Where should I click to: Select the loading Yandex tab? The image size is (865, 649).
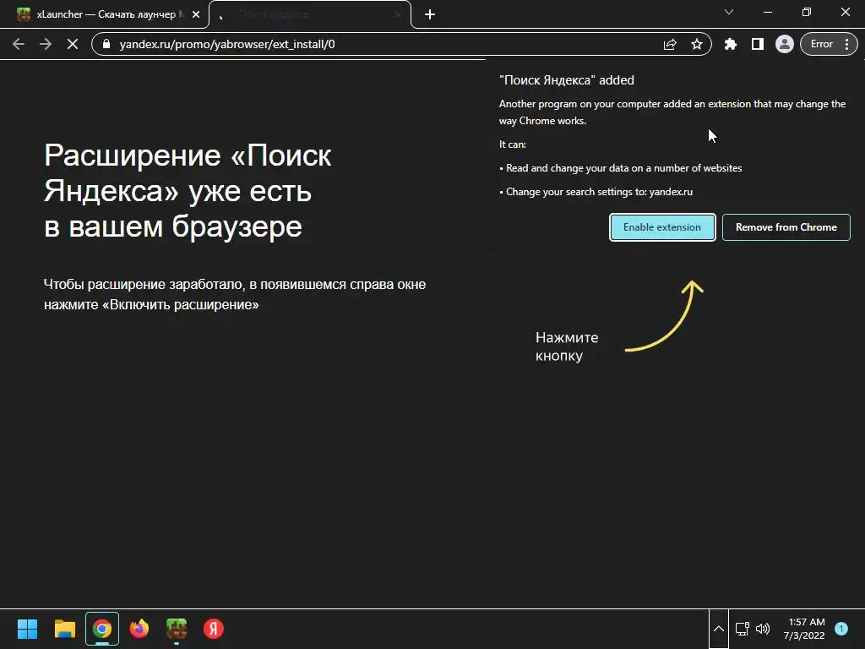pos(309,14)
